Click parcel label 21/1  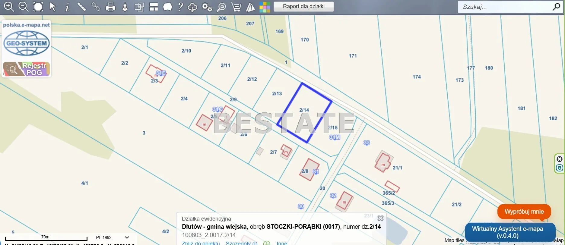click(x=397, y=168)
